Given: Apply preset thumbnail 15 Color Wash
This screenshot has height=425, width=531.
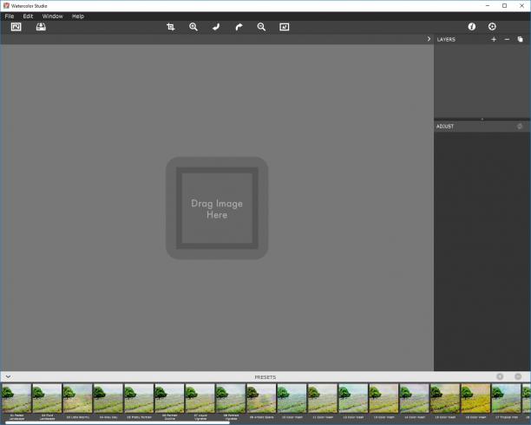Looking at the screenshot, I should [445, 398].
